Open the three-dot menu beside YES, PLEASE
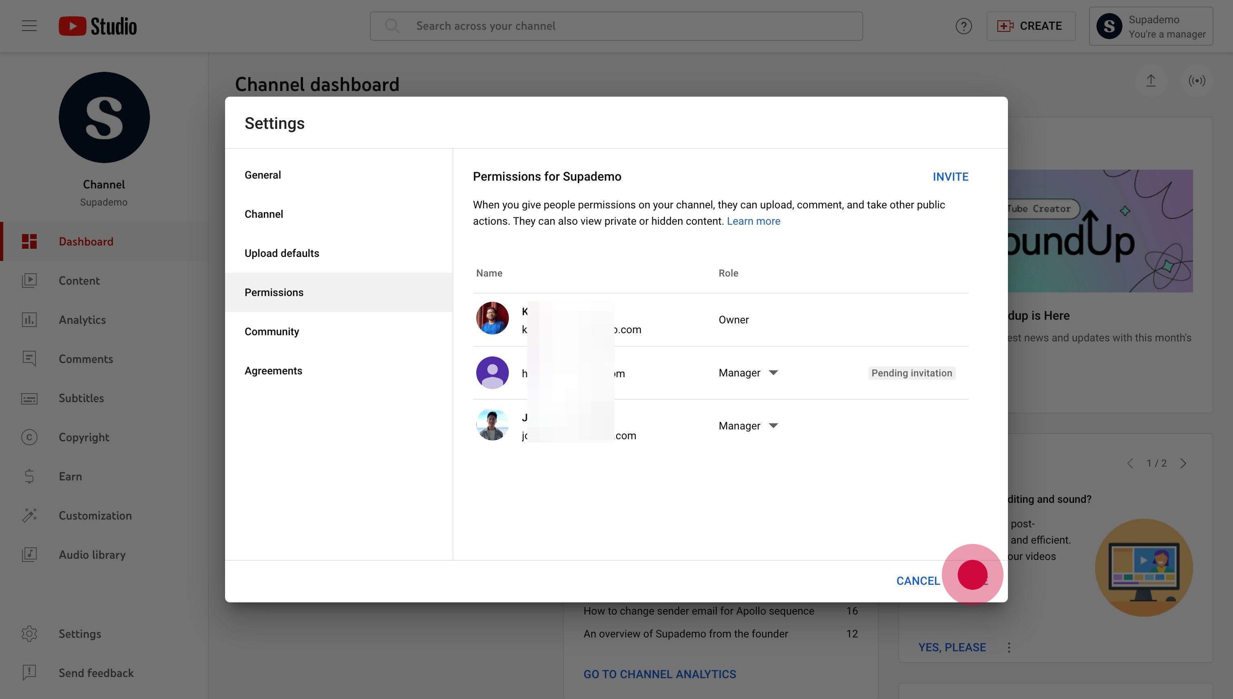 (1009, 648)
